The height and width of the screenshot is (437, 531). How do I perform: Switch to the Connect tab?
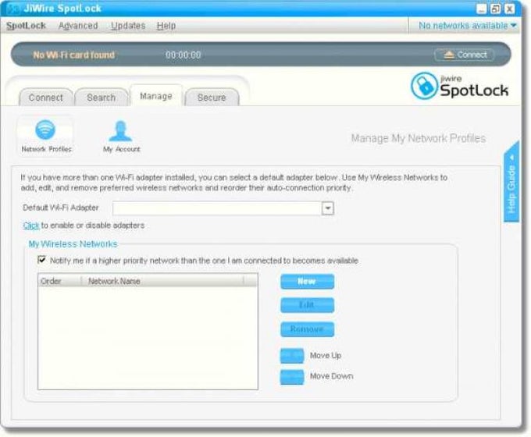[x=46, y=98]
